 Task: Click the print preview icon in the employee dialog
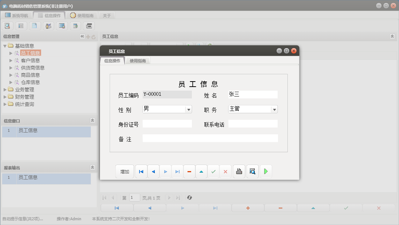pyautogui.click(x=252, y=171)
